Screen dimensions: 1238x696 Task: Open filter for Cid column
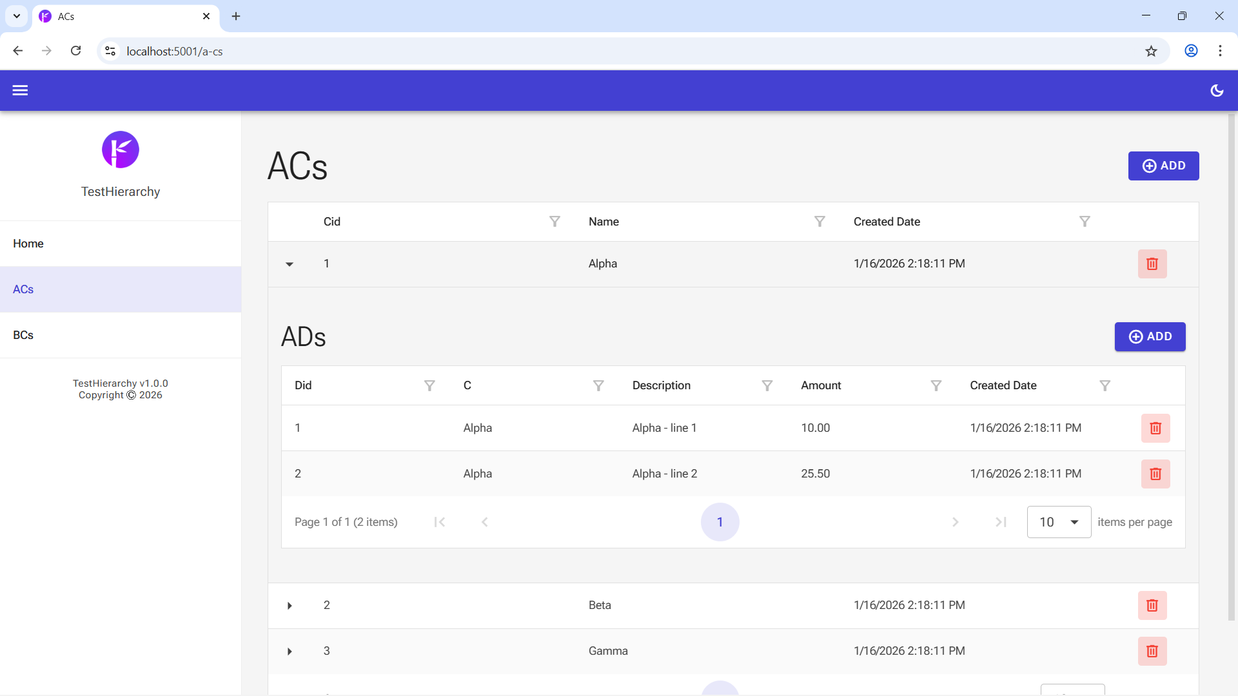pos(555,222)
